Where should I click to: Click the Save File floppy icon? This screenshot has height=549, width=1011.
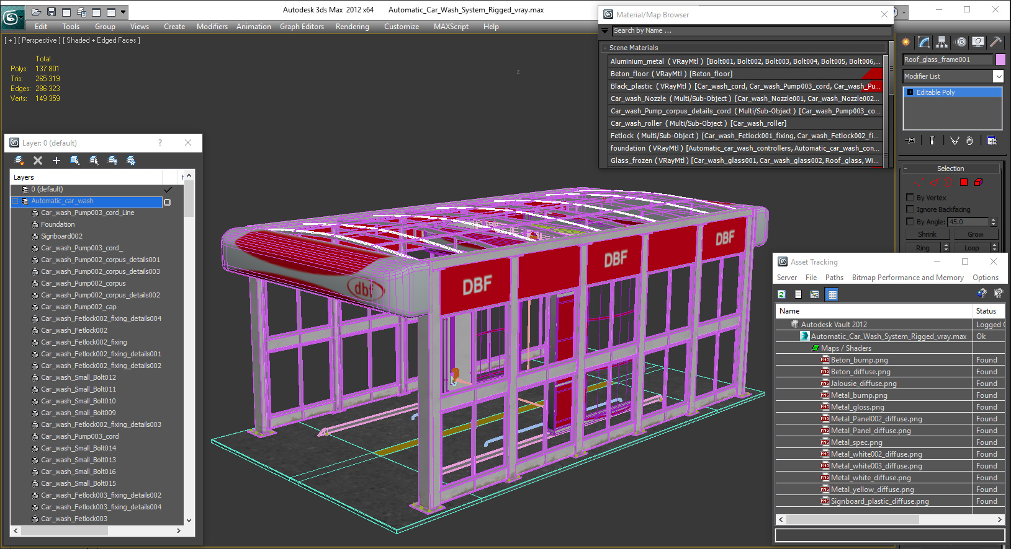(x=52, y=12)
